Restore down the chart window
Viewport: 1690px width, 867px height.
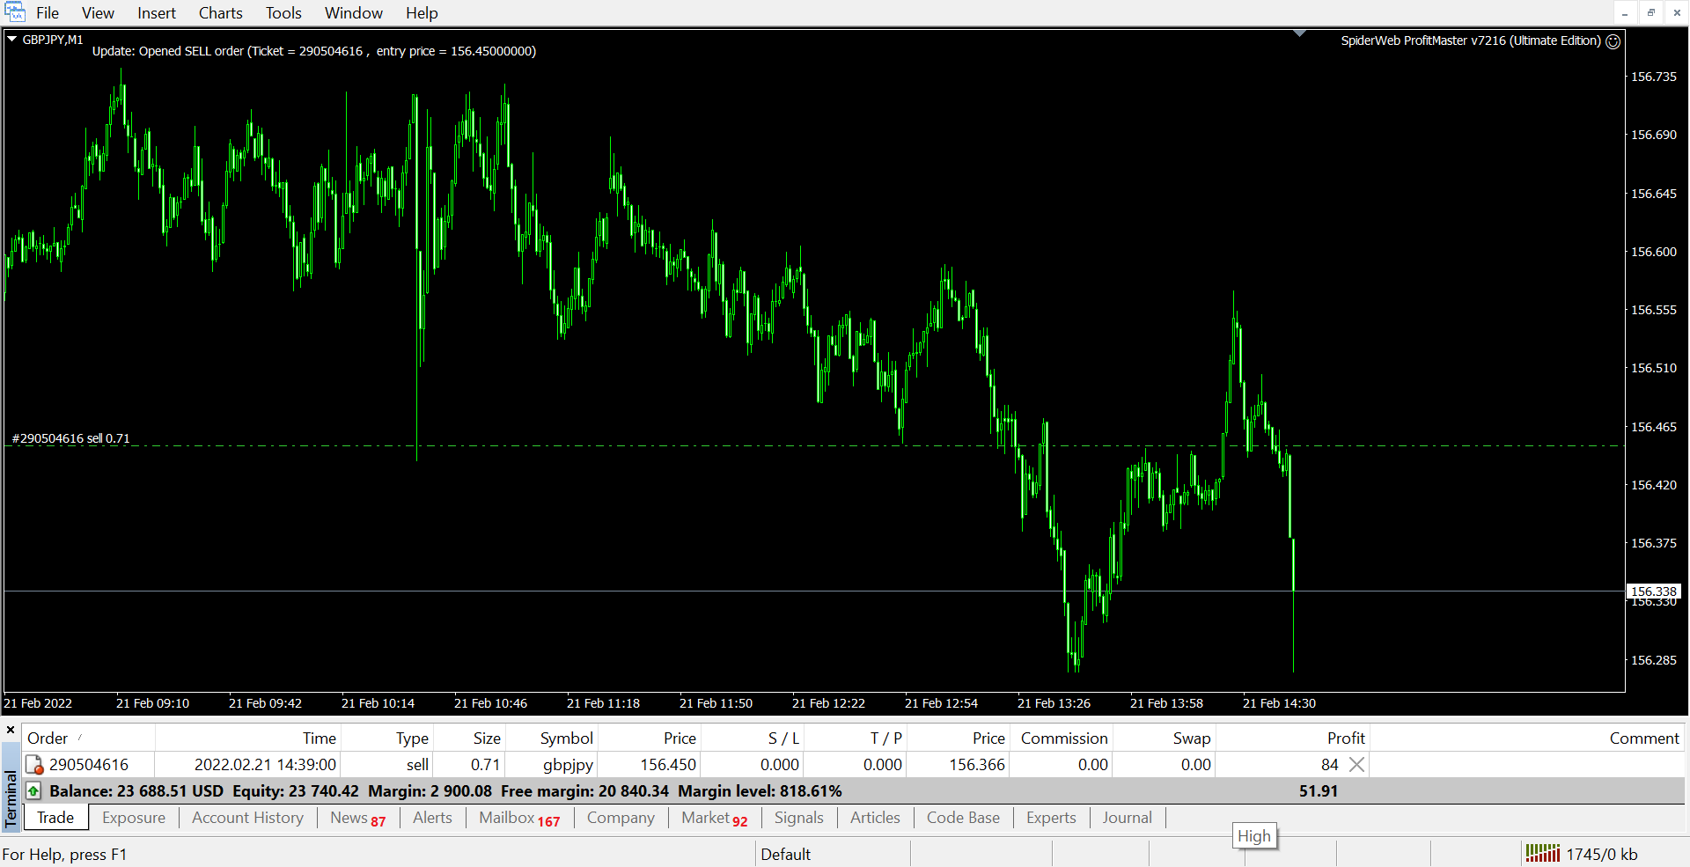tap(1651, 12)
